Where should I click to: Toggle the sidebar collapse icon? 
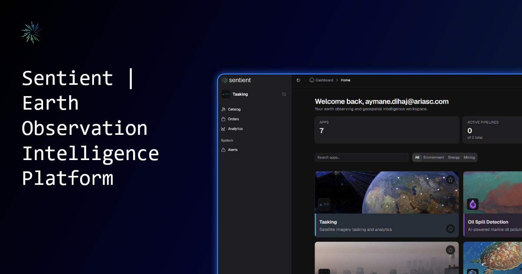298,80
